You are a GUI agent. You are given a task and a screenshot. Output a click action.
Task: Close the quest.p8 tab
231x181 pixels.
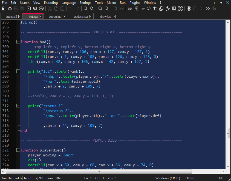[20, 17]
